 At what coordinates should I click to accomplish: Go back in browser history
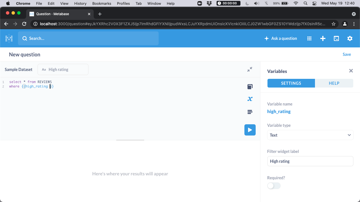coord(6,24)
